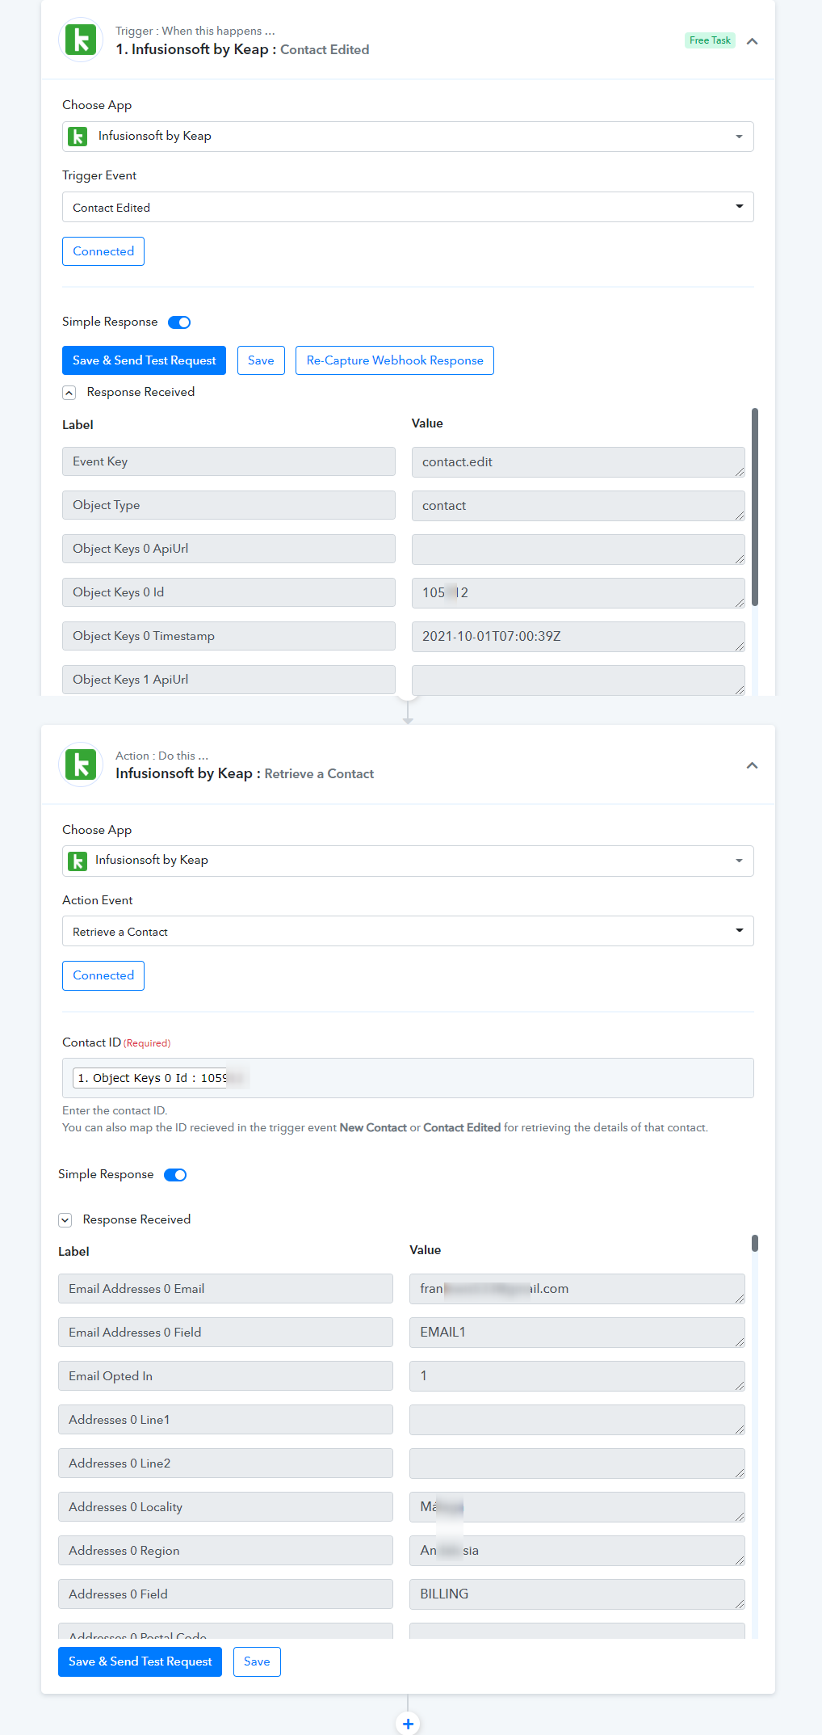The image size is (822, 1735).
Task: Open Action Event Retrieve a Contact dropdown
Action: pos(408,931)
